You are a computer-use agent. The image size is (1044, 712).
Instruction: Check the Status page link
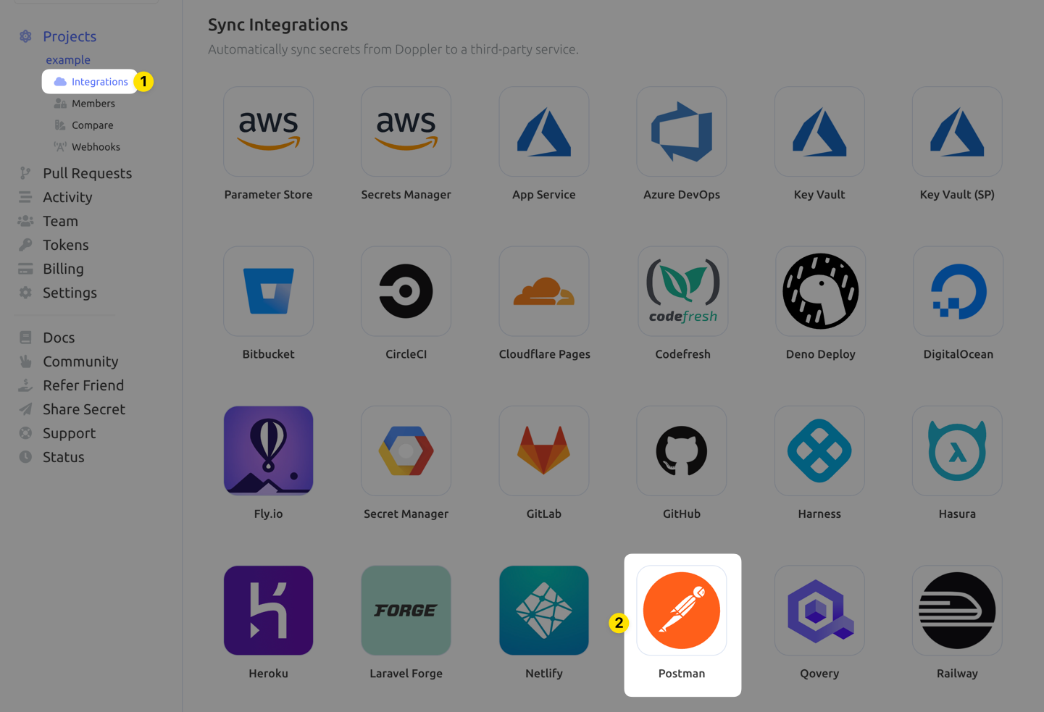[x=64, y=457]
